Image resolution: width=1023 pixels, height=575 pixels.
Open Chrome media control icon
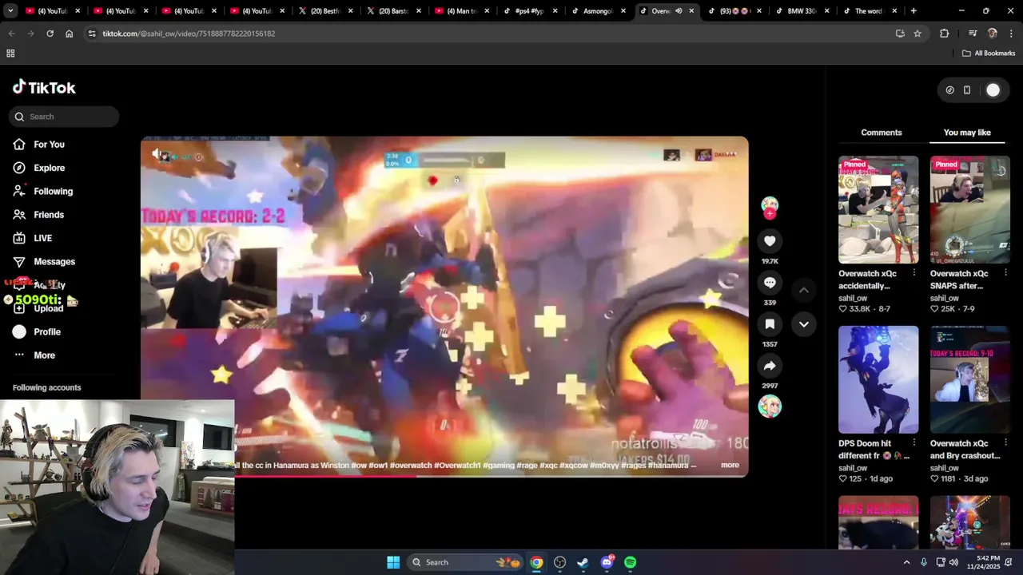973,34
